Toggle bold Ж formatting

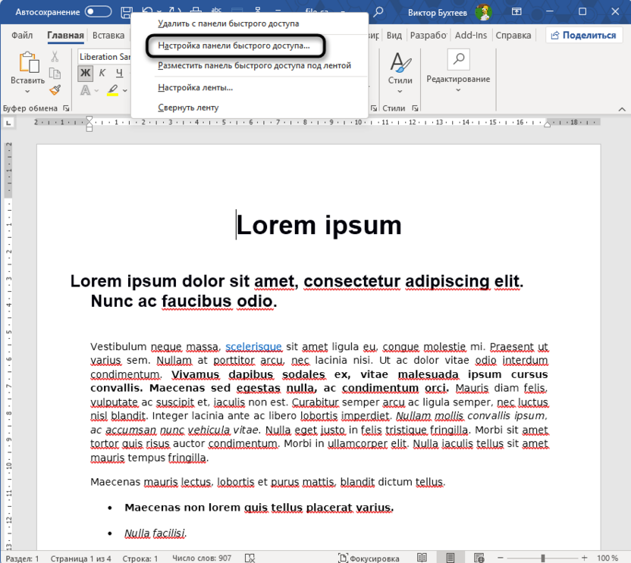point(85,74)
